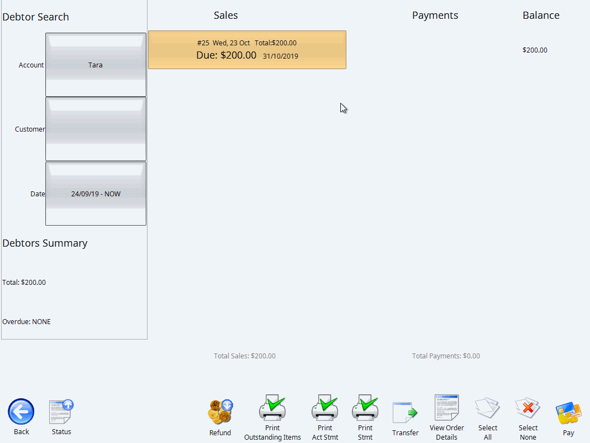Open the Account search showing Tara
Screen dimensions: 590x443
(x=95, y=65)
